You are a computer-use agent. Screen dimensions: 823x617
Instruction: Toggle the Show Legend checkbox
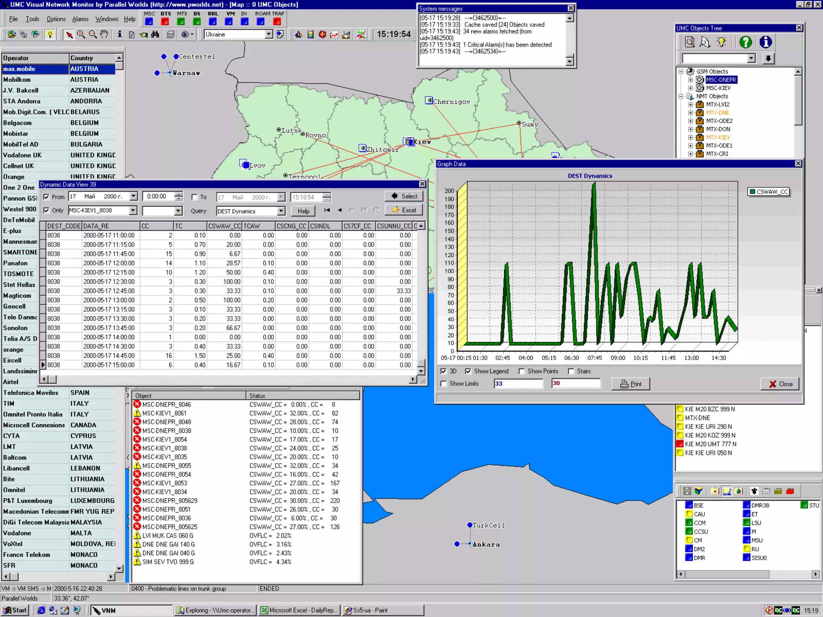pos(468,371)
